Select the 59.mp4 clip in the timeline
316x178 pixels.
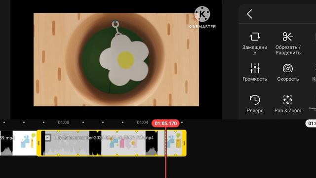coord(18,143)
